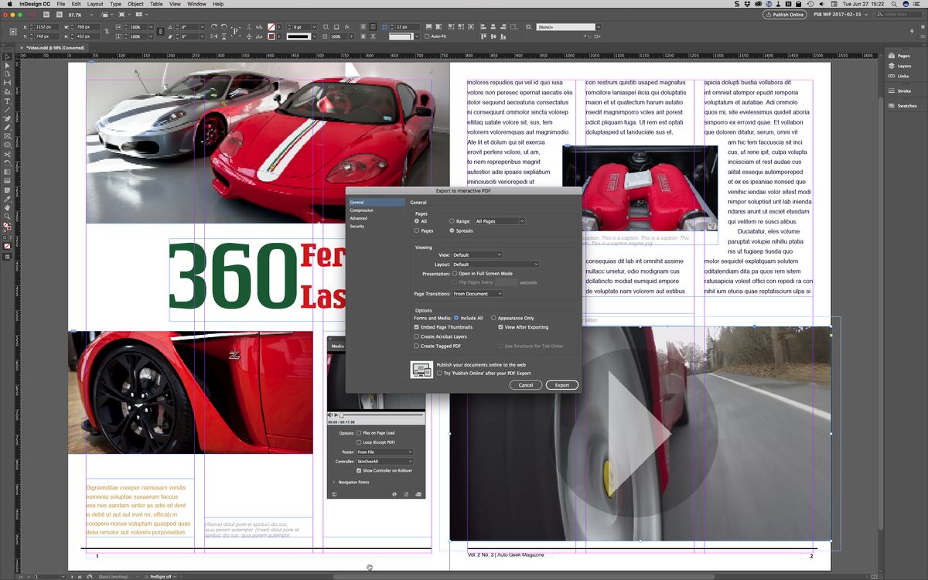Viewport: 928px width, 580px height.
Task: Click the Export button
Action: coord(562,384)
